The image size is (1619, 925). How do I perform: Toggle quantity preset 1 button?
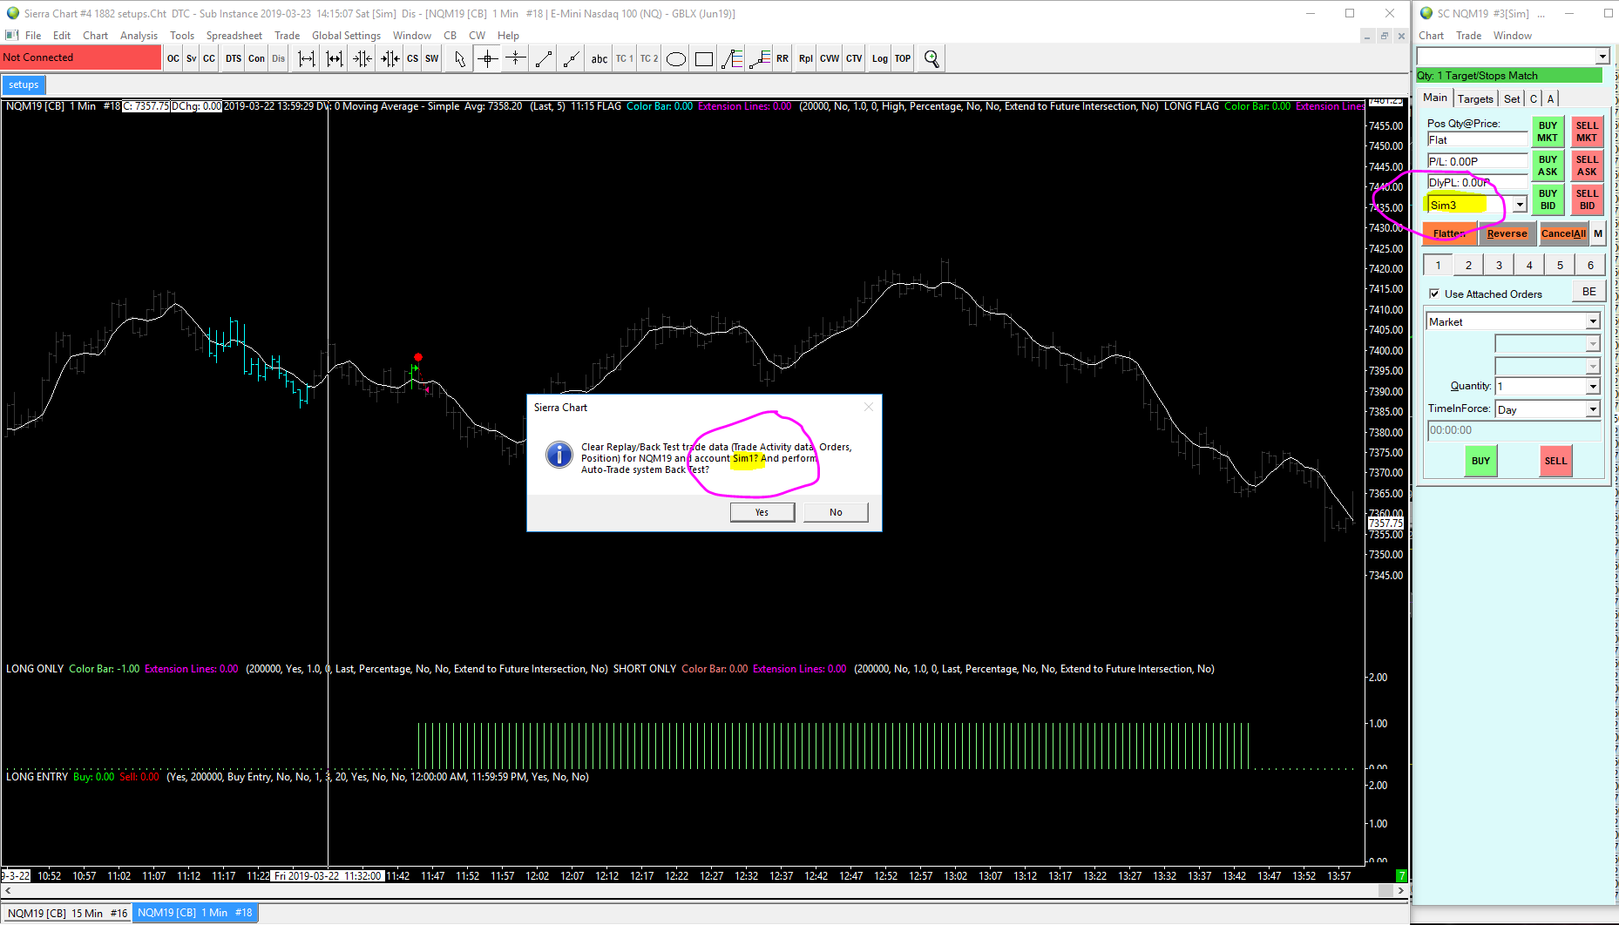coord(1438,265)
